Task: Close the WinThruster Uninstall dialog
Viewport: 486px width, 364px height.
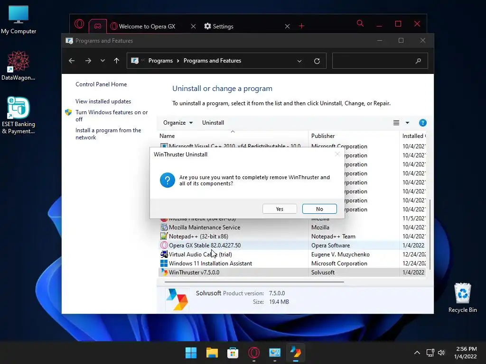Action: click(x=337, y=154)
